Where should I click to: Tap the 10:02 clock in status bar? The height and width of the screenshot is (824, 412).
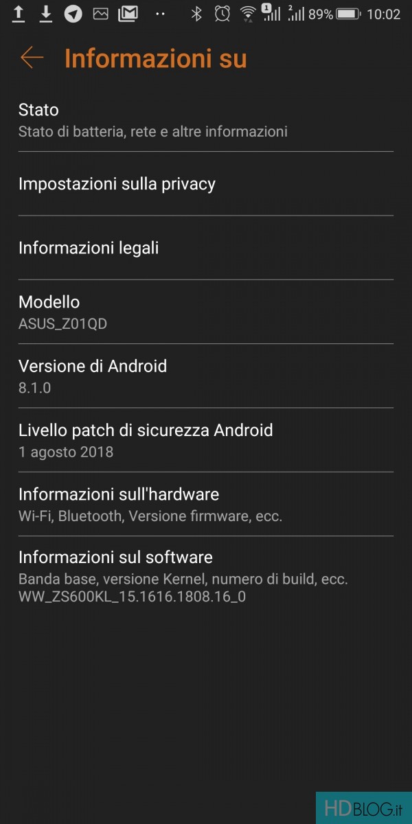(384, 14)
